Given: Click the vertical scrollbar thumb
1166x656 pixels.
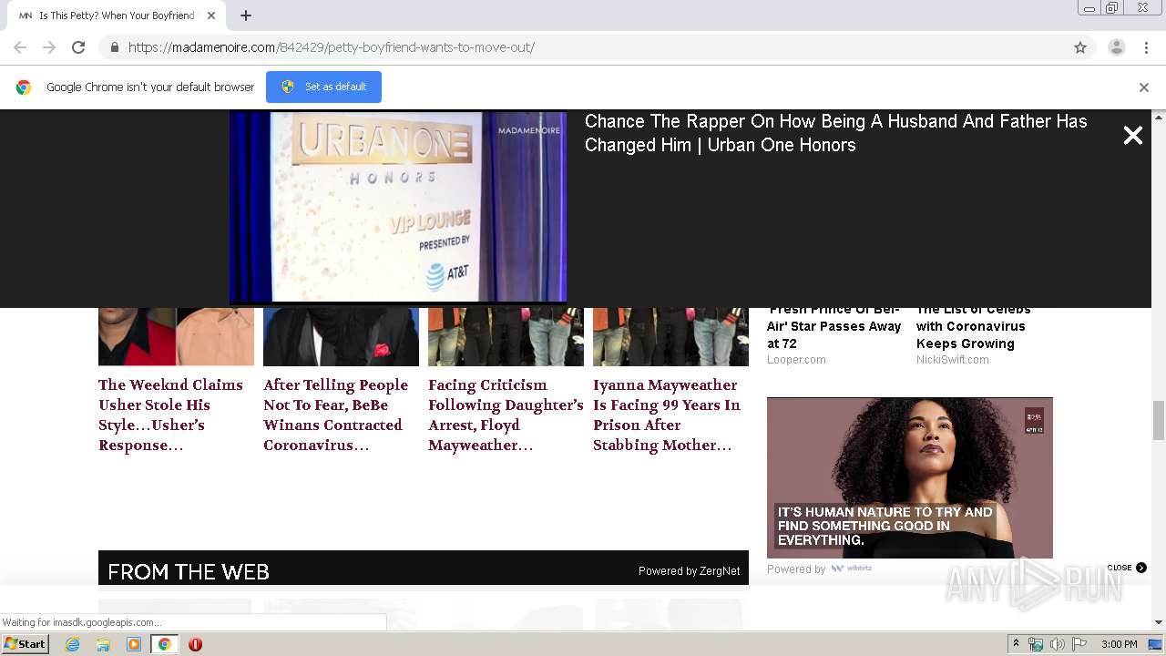Looking at the screenshot, I should [1159, 420].
